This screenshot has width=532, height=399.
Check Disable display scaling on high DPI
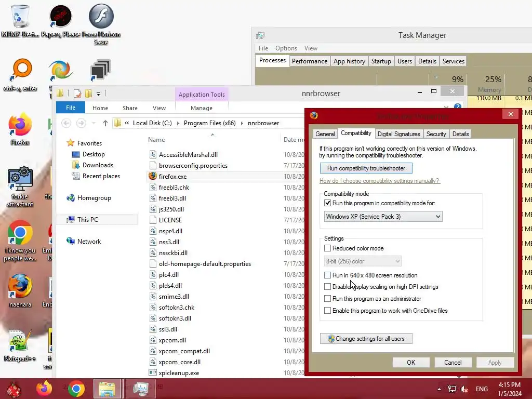coord(327,287)
